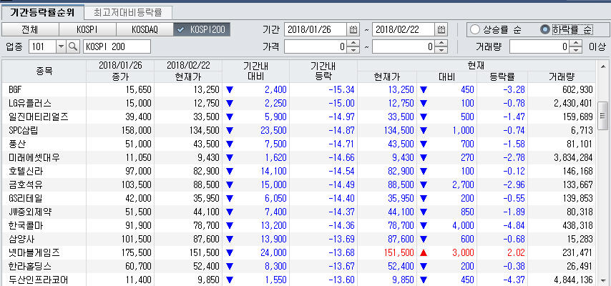Click the vertical scrollbar thumb
This screenshot has height=286, width=611.
tap(603, 116)
